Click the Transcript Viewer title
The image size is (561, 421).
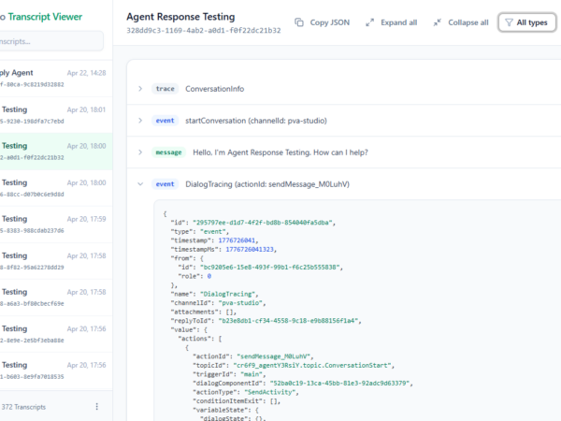[x=45, y=17]
